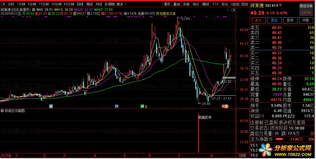
Task: Click the 交易状态: 闭市阶段 status line
Action: click(277, 128)
